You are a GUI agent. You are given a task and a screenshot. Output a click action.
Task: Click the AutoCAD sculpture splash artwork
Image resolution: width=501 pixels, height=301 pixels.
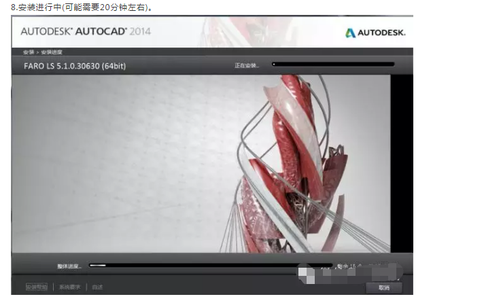(201, 164)
